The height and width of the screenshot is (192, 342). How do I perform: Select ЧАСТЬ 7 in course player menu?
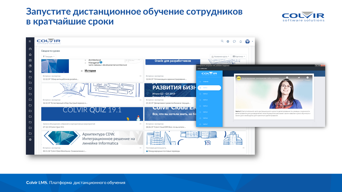click(x=209, y=124)
